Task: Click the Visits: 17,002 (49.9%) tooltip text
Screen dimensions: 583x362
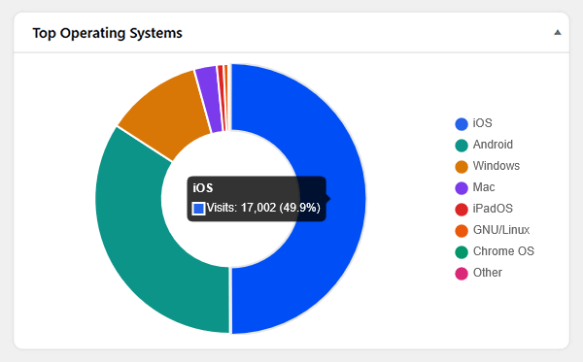Action: tap(263, 208)
